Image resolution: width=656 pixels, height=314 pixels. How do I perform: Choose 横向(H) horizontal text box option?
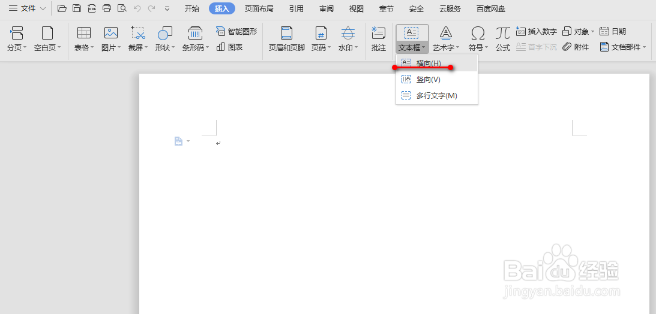point(437,63)
